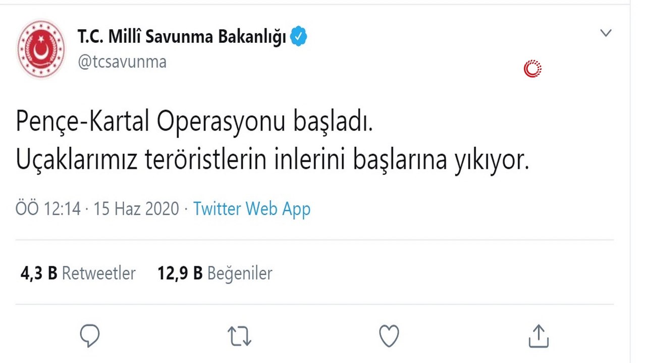The image size is (646, 363).
Task: Retweet using the arrows icon
Action: click(x=239, y=336)
